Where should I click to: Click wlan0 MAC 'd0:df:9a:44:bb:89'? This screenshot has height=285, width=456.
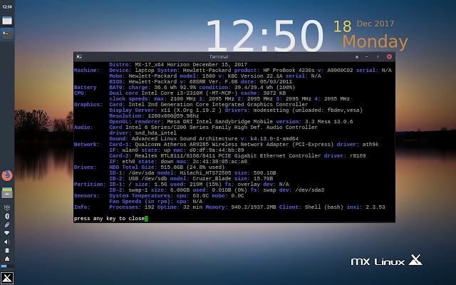(217, 150)
